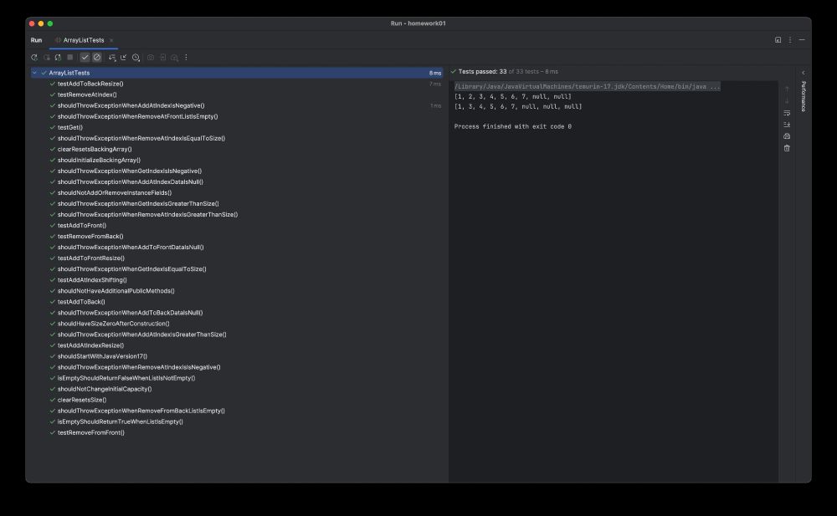
Task: Select the testAddToBackResize test result
Action: pyautogui.click(x=88, y=83)
